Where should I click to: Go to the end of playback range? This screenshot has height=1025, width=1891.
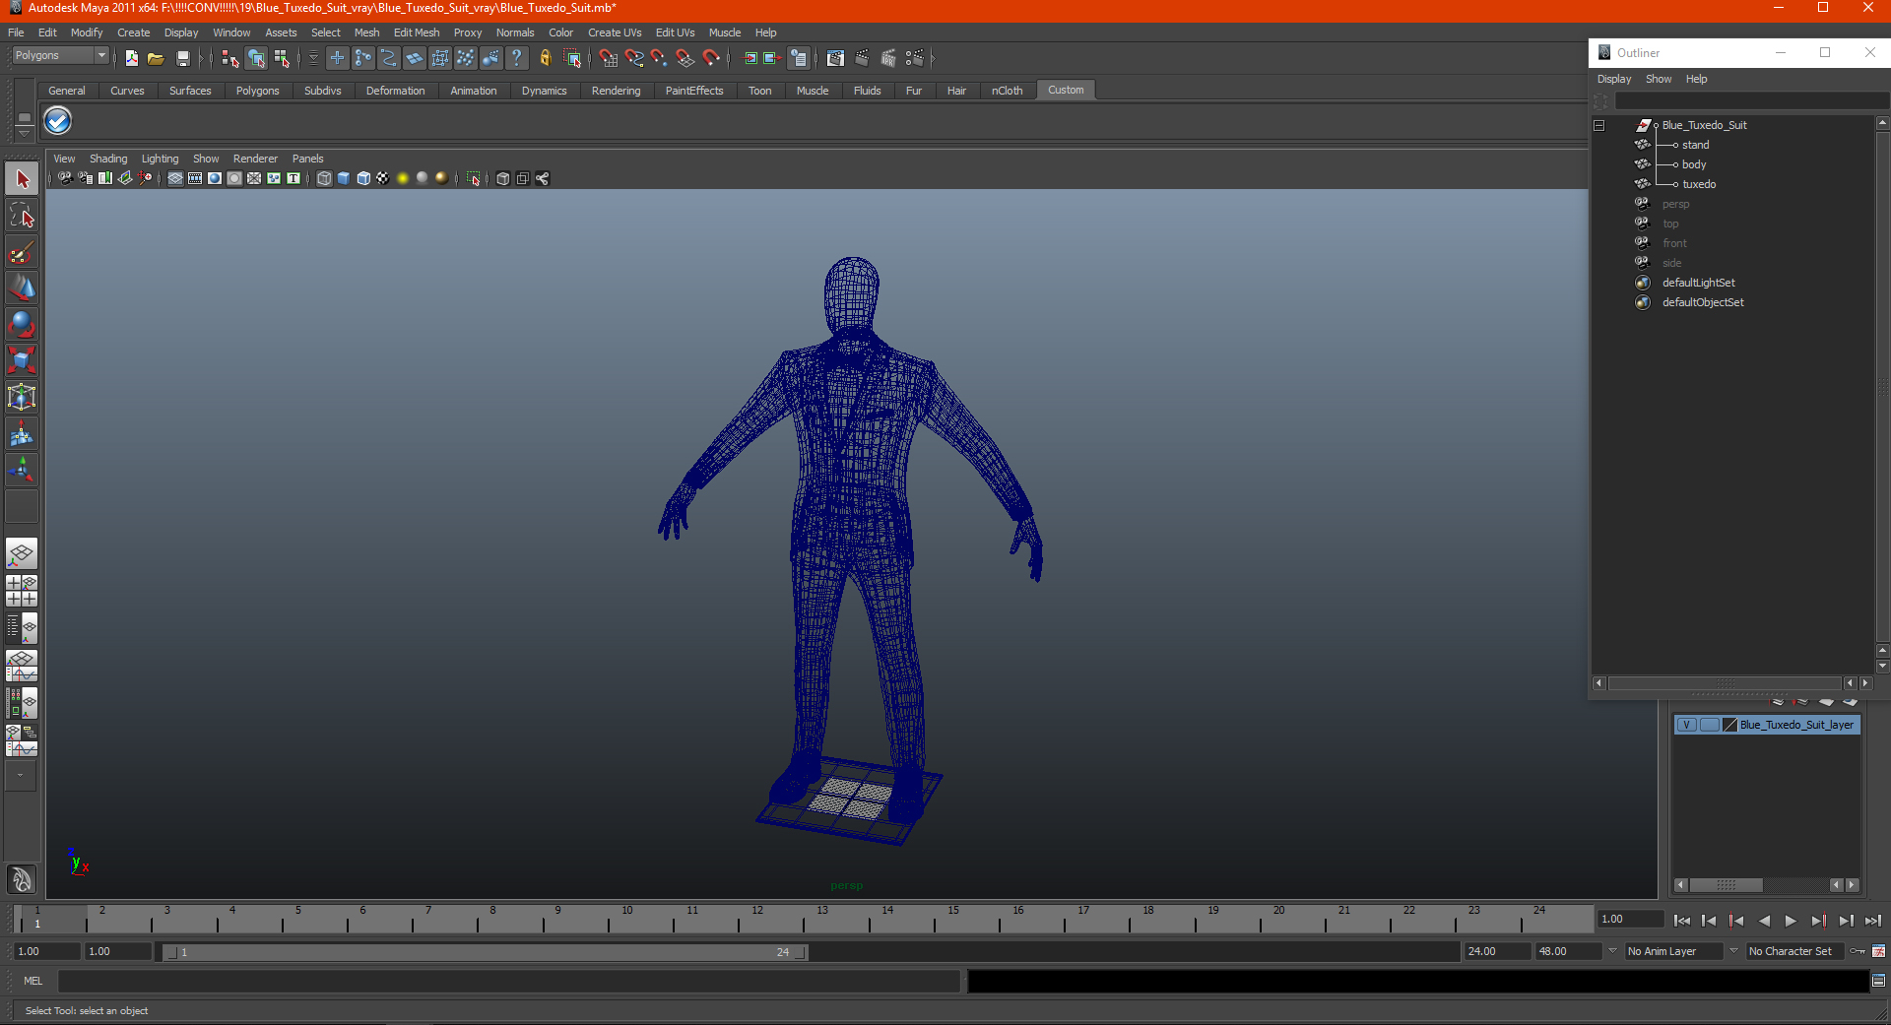click(1873, 921)
